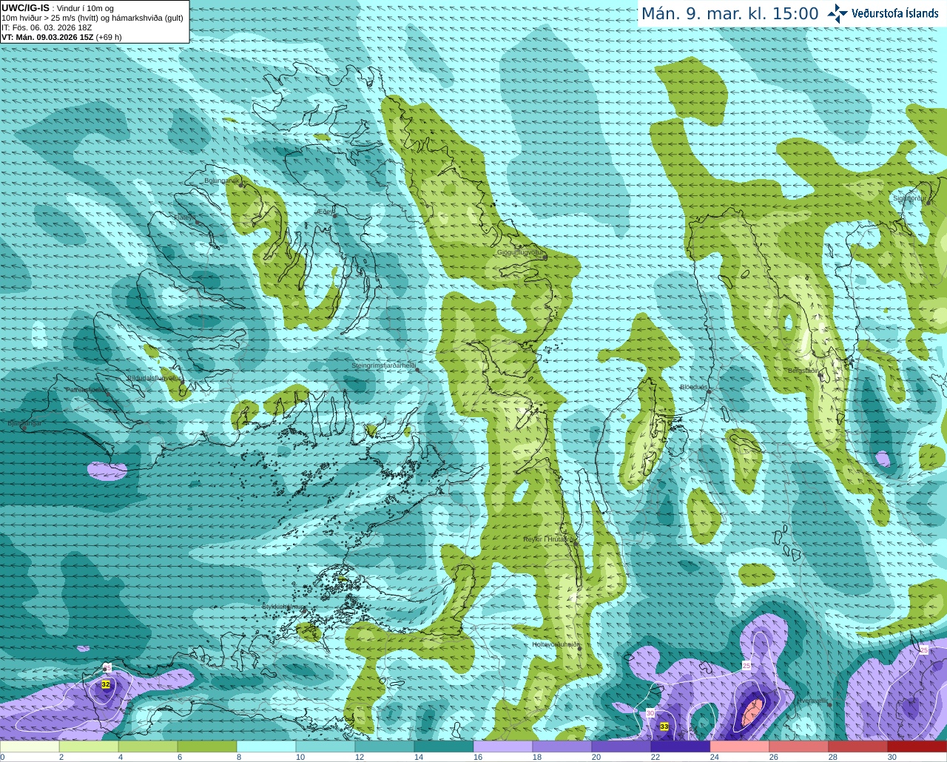
Task: Click the dark red legend swatch above 30
Action: (x=917, y=746)
